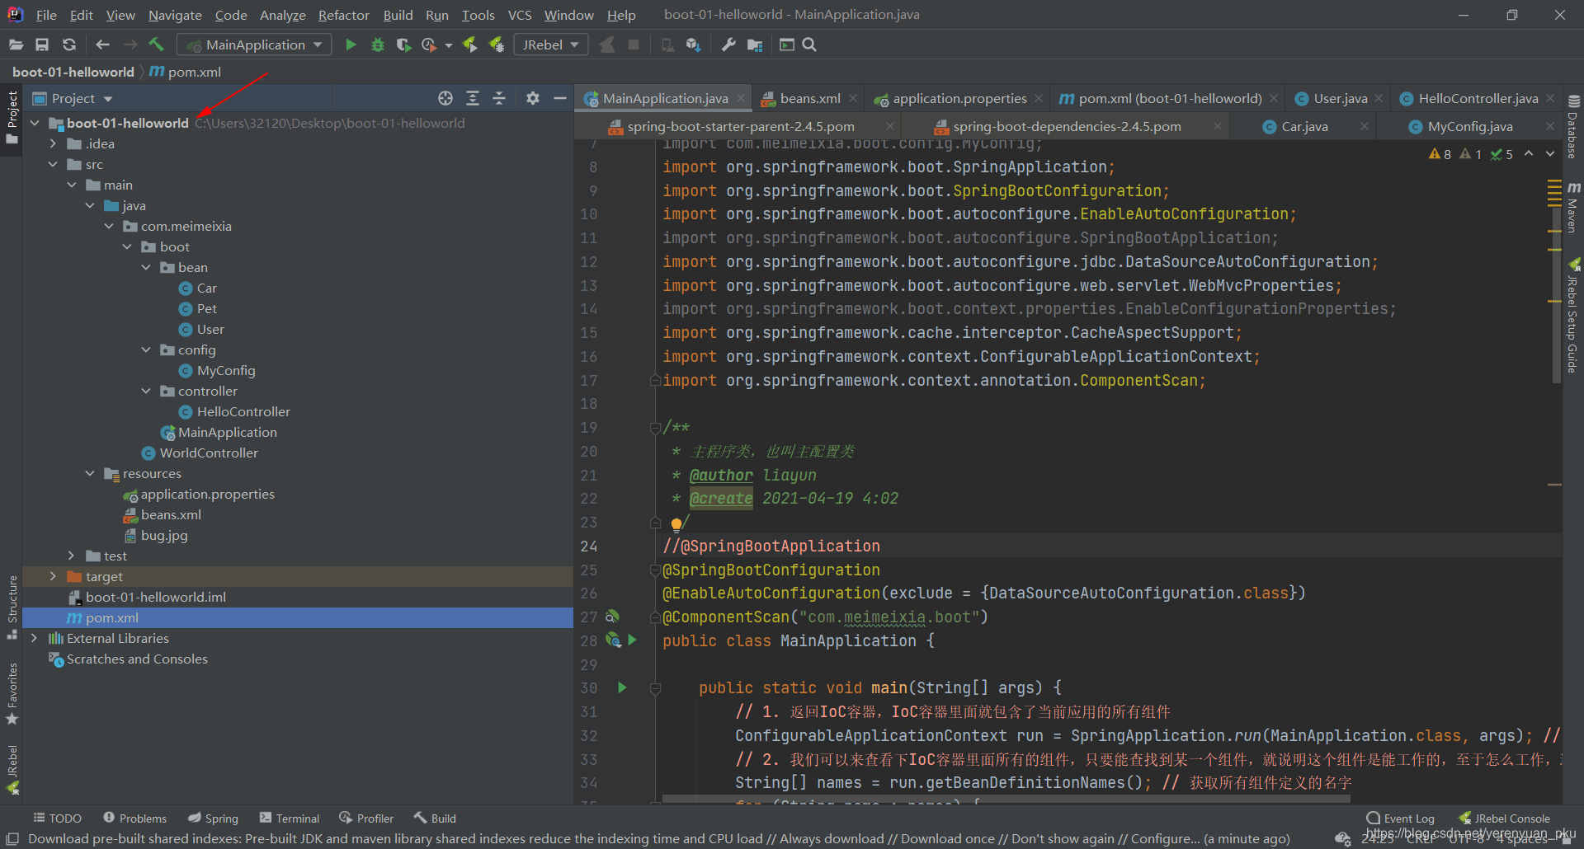Switch to the MyConfig.java tab
Screen dimensions: 1584x849
click(1469, 126)
